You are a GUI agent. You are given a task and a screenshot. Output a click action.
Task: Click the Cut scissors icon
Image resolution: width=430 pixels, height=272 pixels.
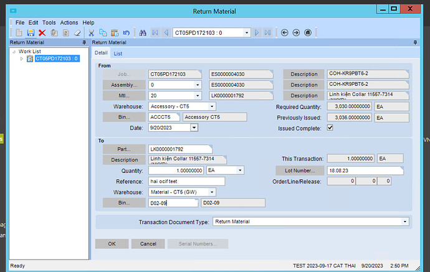pyautogui.click(x=91, y=32)
